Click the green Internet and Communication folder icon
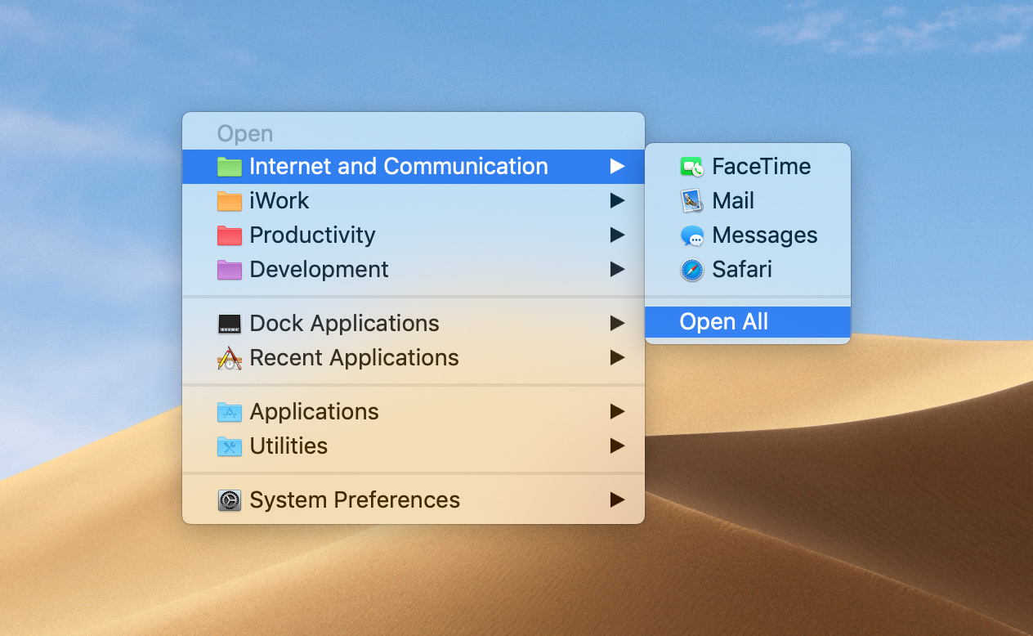 [x=229, y=166]
